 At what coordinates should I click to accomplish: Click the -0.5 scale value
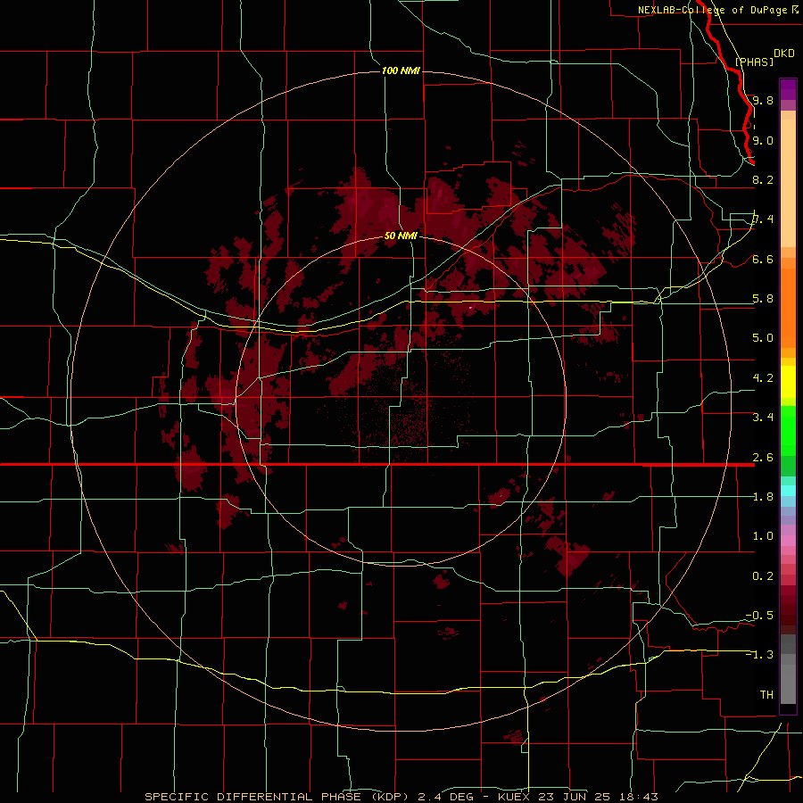(x=759, y=615)
